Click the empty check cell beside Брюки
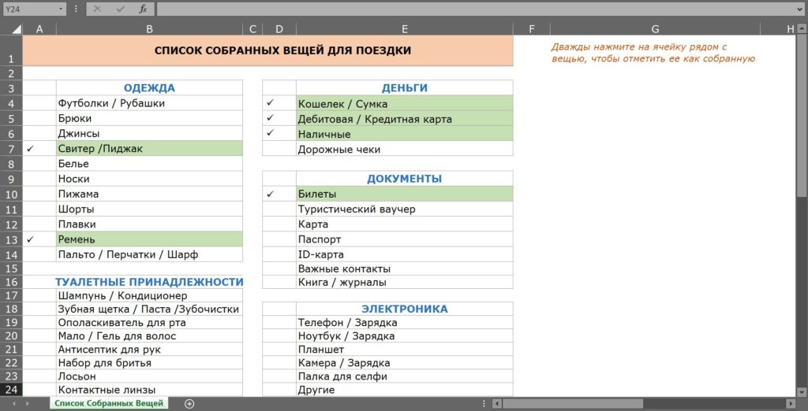808x411 pixels. click(39, 118)
